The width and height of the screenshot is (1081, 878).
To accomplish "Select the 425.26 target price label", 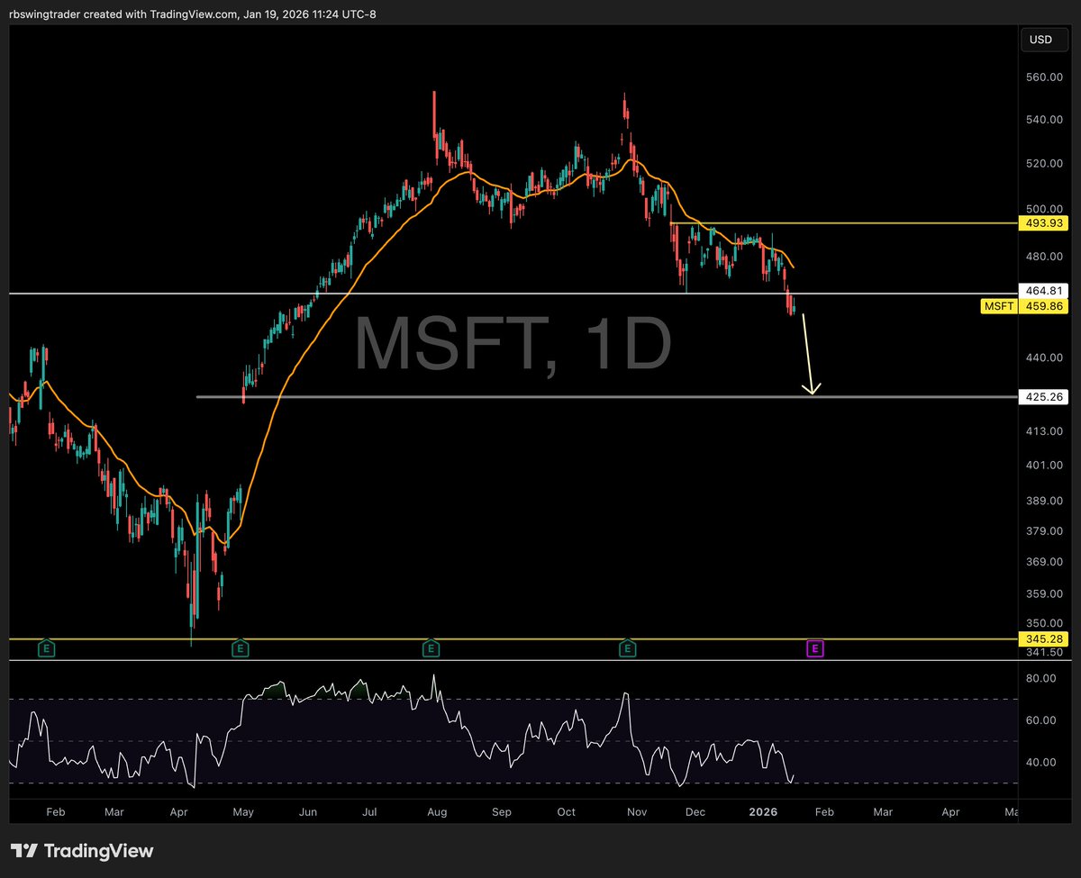I will pyautogui.click(x=1041, y=395).
